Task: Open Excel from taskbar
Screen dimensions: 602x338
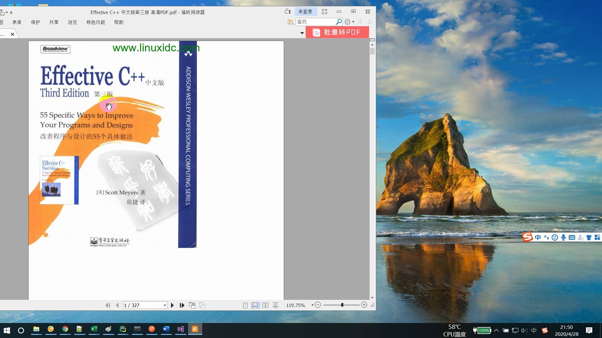Action: click(x=94, y=329)
